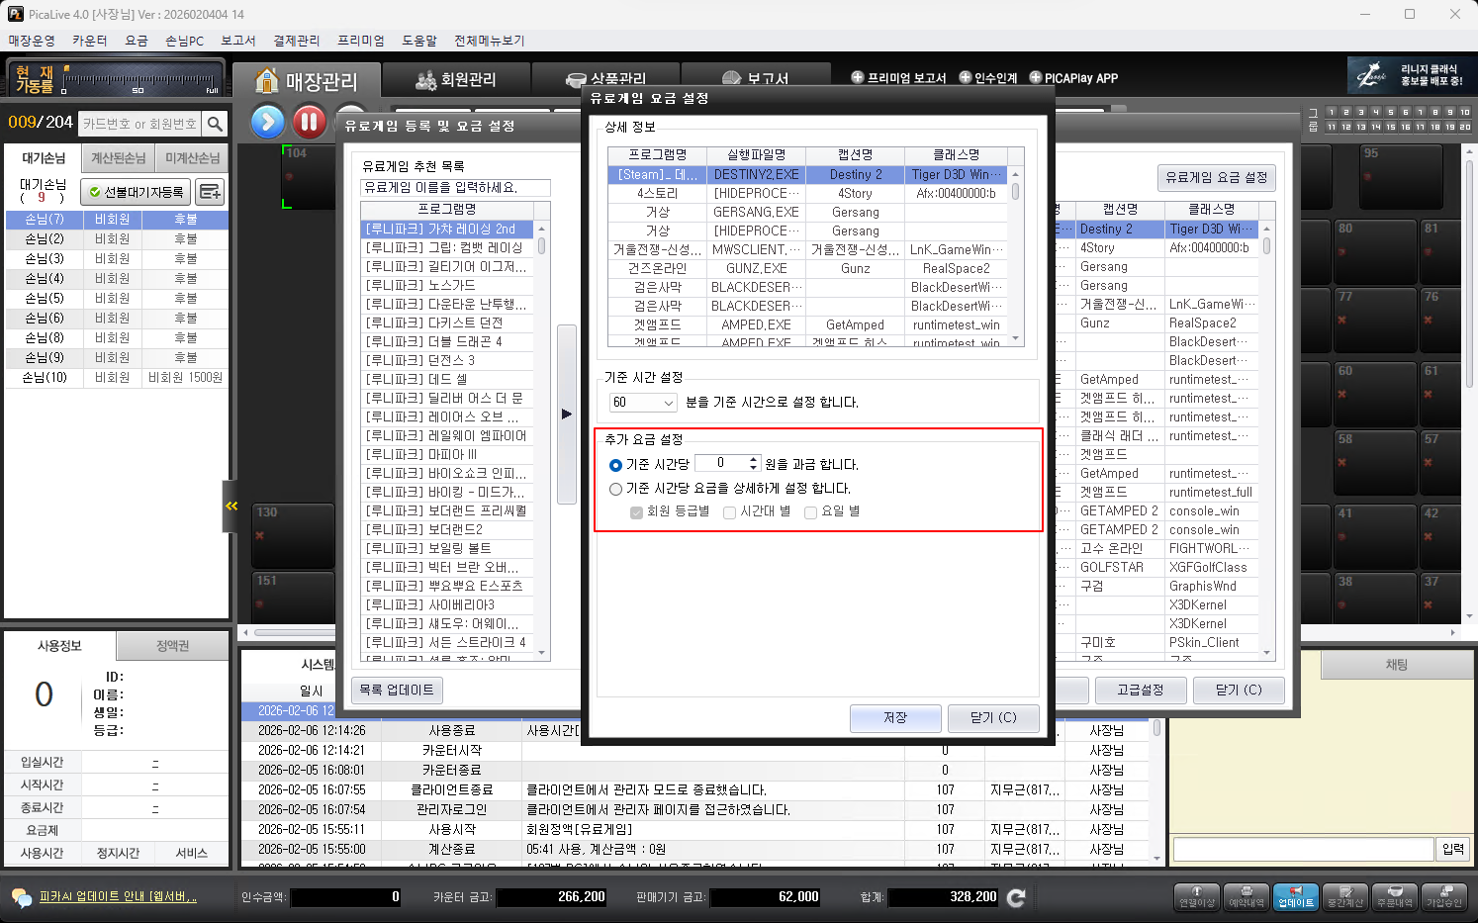Click the add waiting list icon
1478x923 pixels.
pos(210,192)
